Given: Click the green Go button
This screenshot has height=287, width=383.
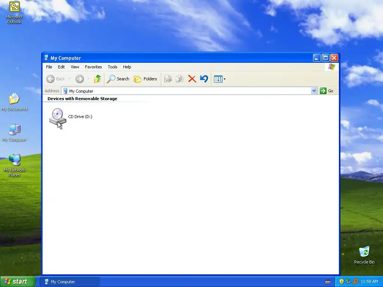Looking at the screenshot, I should (x=327, y=91).
